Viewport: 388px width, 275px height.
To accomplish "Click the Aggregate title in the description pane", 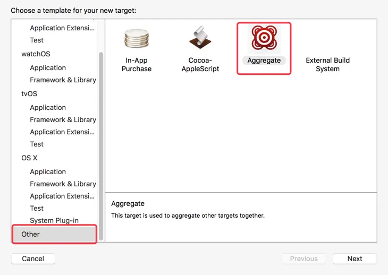I will (x=128, y=203).
